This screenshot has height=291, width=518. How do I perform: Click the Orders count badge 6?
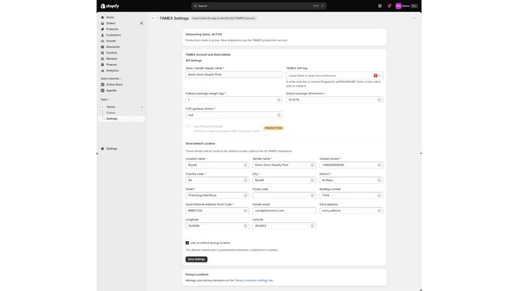coord(141,23)
